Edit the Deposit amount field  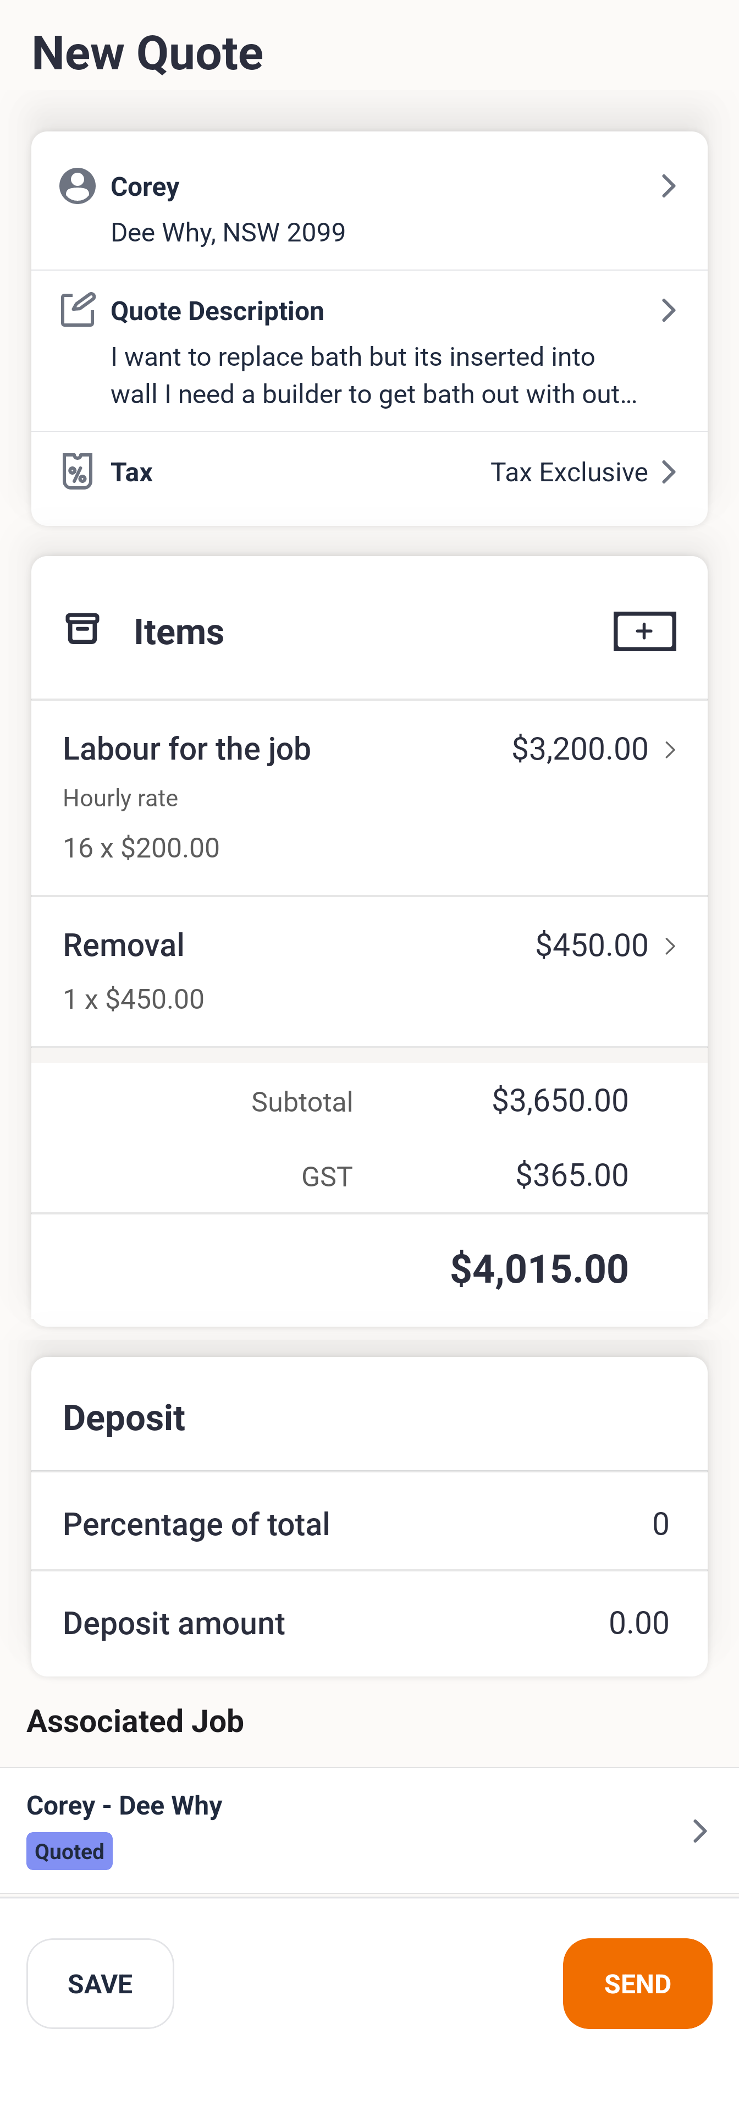tap(638, 1623)
